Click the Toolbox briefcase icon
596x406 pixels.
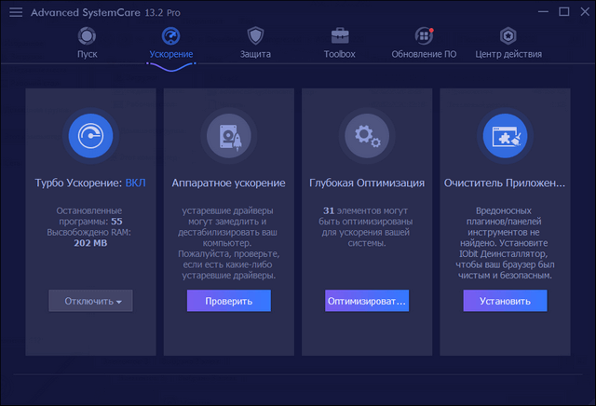click(340, 36)
